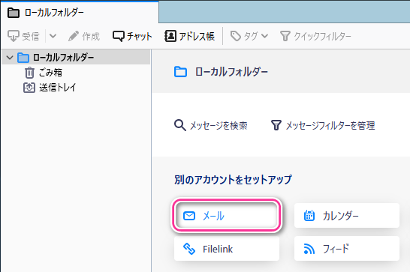Open the 受信 dropdown arrow
The height and width of the screenshot is (272, 410).
point(53,36)
